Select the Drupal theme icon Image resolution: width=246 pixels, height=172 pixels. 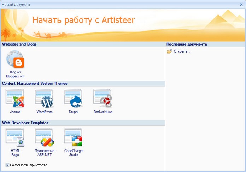coord(73,99)
